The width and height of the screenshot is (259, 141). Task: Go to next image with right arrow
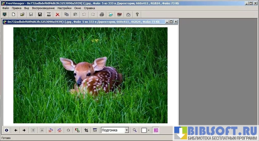pyautogui.click(x=24, y=130)
